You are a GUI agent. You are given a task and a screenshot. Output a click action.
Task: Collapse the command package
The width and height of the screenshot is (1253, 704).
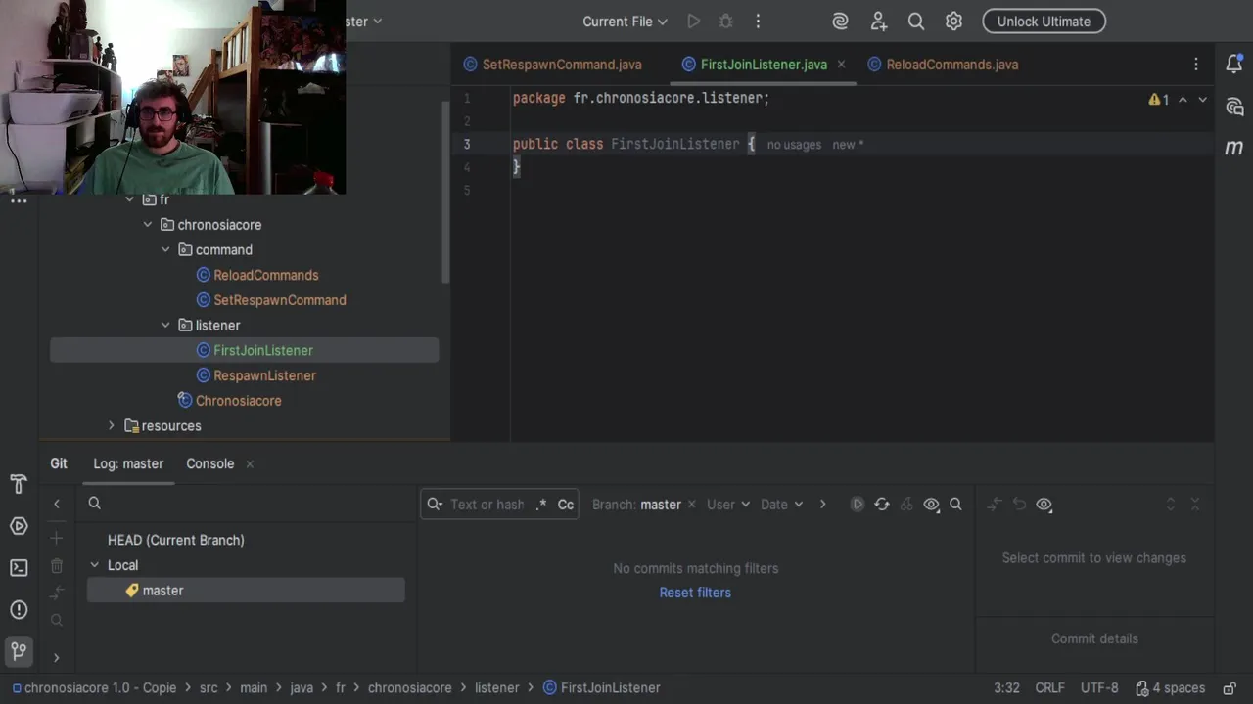pyautogui.click(x=165, y=250)
